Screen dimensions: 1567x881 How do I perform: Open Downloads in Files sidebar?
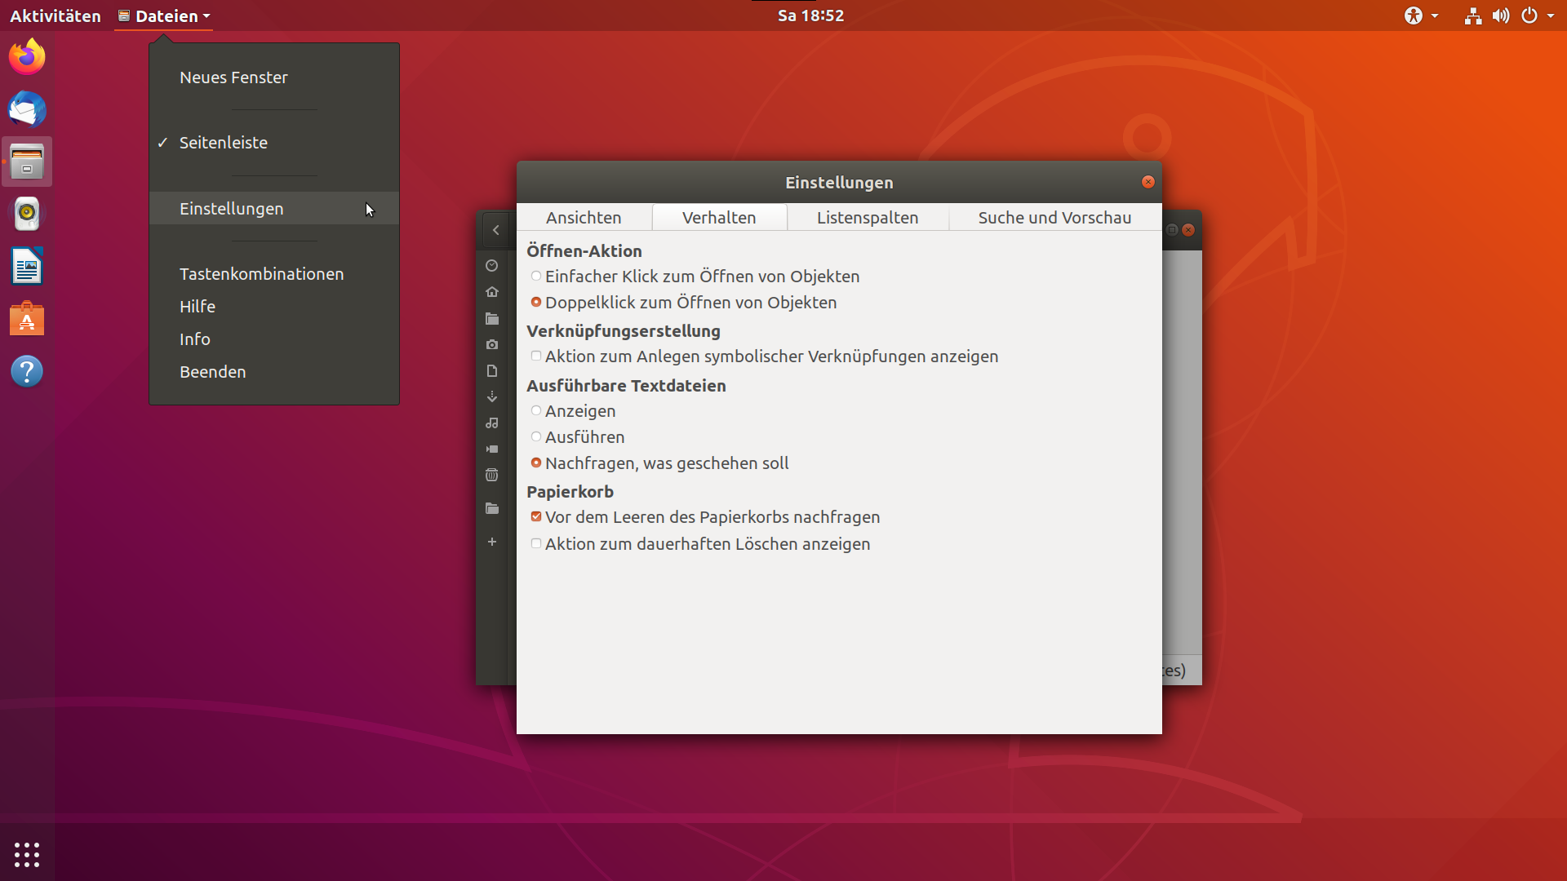point(492,397)
